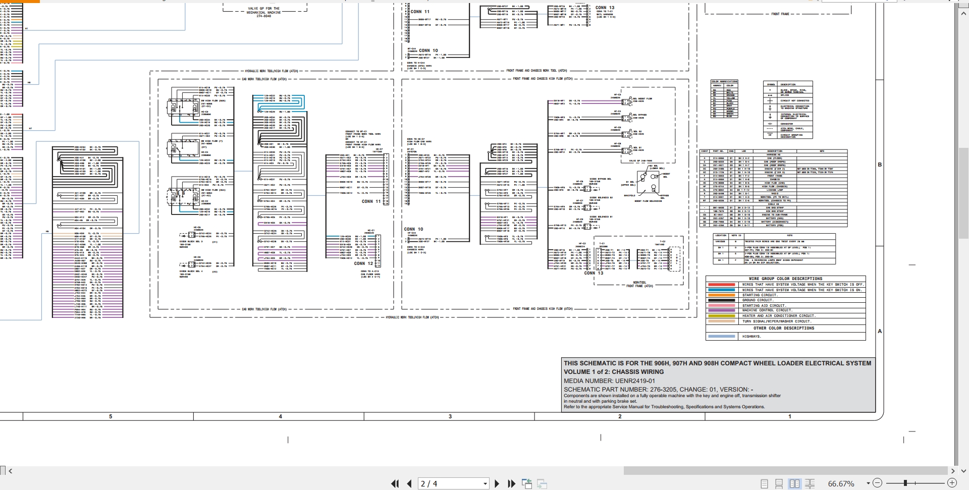
Task: Click grid column label 4
Action: tap(281, 416)
